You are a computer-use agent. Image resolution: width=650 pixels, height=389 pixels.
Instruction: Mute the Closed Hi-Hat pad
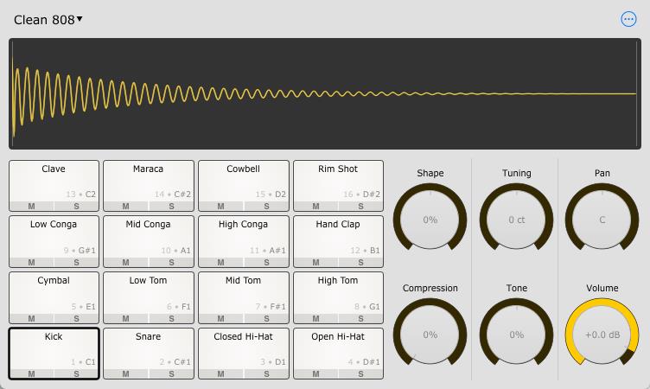[x=221, y=374]
